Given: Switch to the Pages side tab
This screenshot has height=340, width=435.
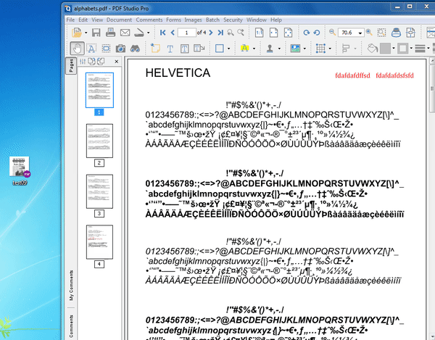Looking at the screenshot, I should (x=71, y=66).
